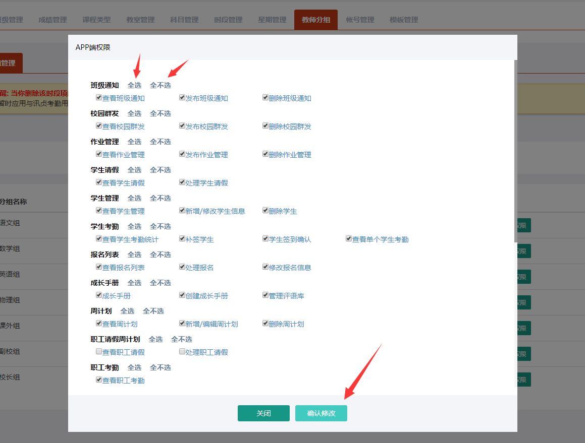
Task: Click 全不选 for 职工考勤
Action: pyautogui.click(x=161, y=368)
